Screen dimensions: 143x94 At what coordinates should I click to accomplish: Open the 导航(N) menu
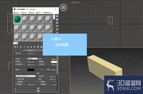tap(31, 13)
